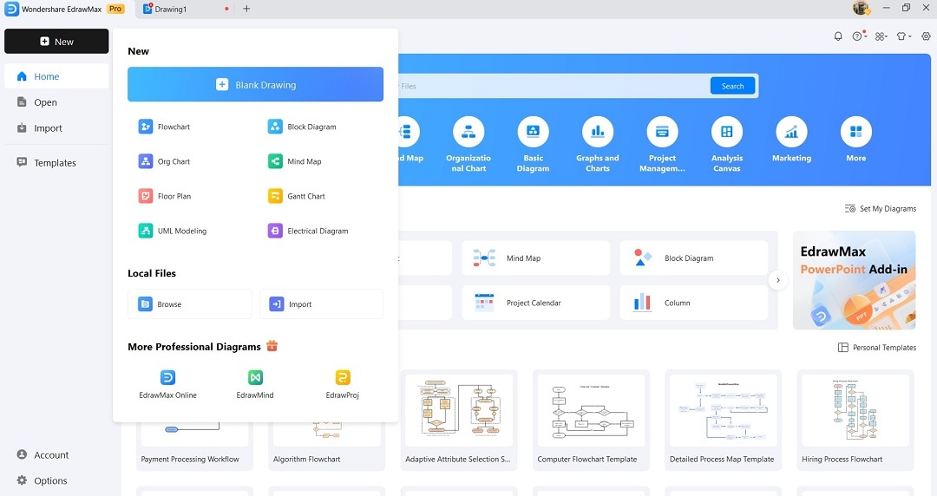The width and height of the screenshot is (937, 496).
Task: Open Mind Map diagram card
Action: [536, 258]
